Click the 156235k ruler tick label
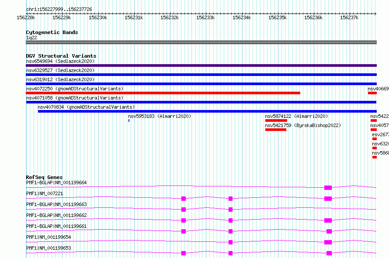This screenshot has height=258, width=389. click(278, 17)
